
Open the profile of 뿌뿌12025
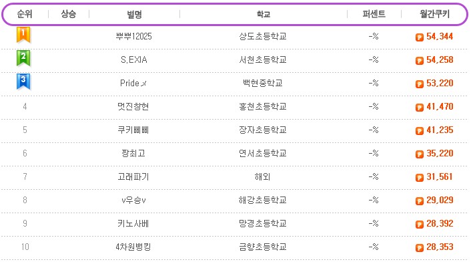pyautogui.click(x=134, y=36)
